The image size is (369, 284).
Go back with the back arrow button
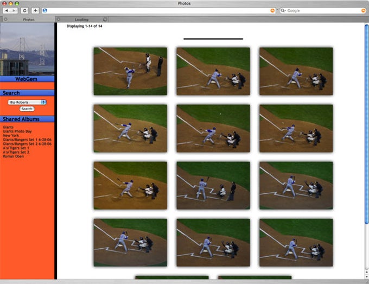(7, 11)
